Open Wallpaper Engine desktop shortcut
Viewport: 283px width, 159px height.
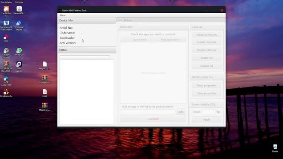(19, 25)
